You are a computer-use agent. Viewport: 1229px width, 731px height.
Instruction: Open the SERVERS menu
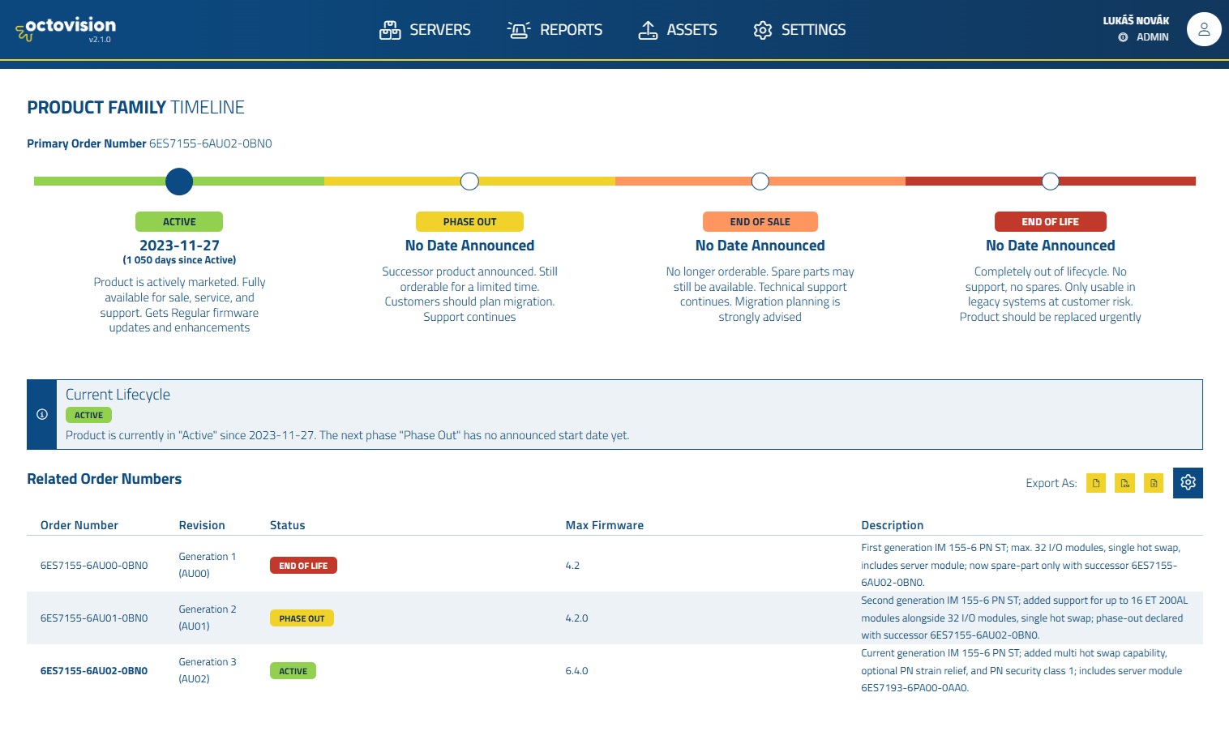[x=425, y=30]
